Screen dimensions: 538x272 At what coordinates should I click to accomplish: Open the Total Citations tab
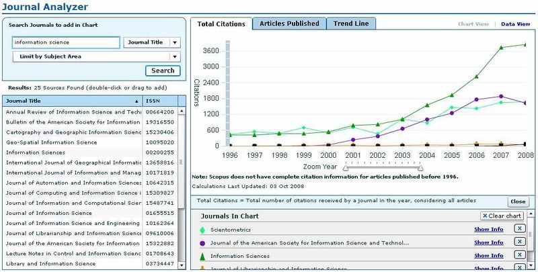[x=223, y=24]
